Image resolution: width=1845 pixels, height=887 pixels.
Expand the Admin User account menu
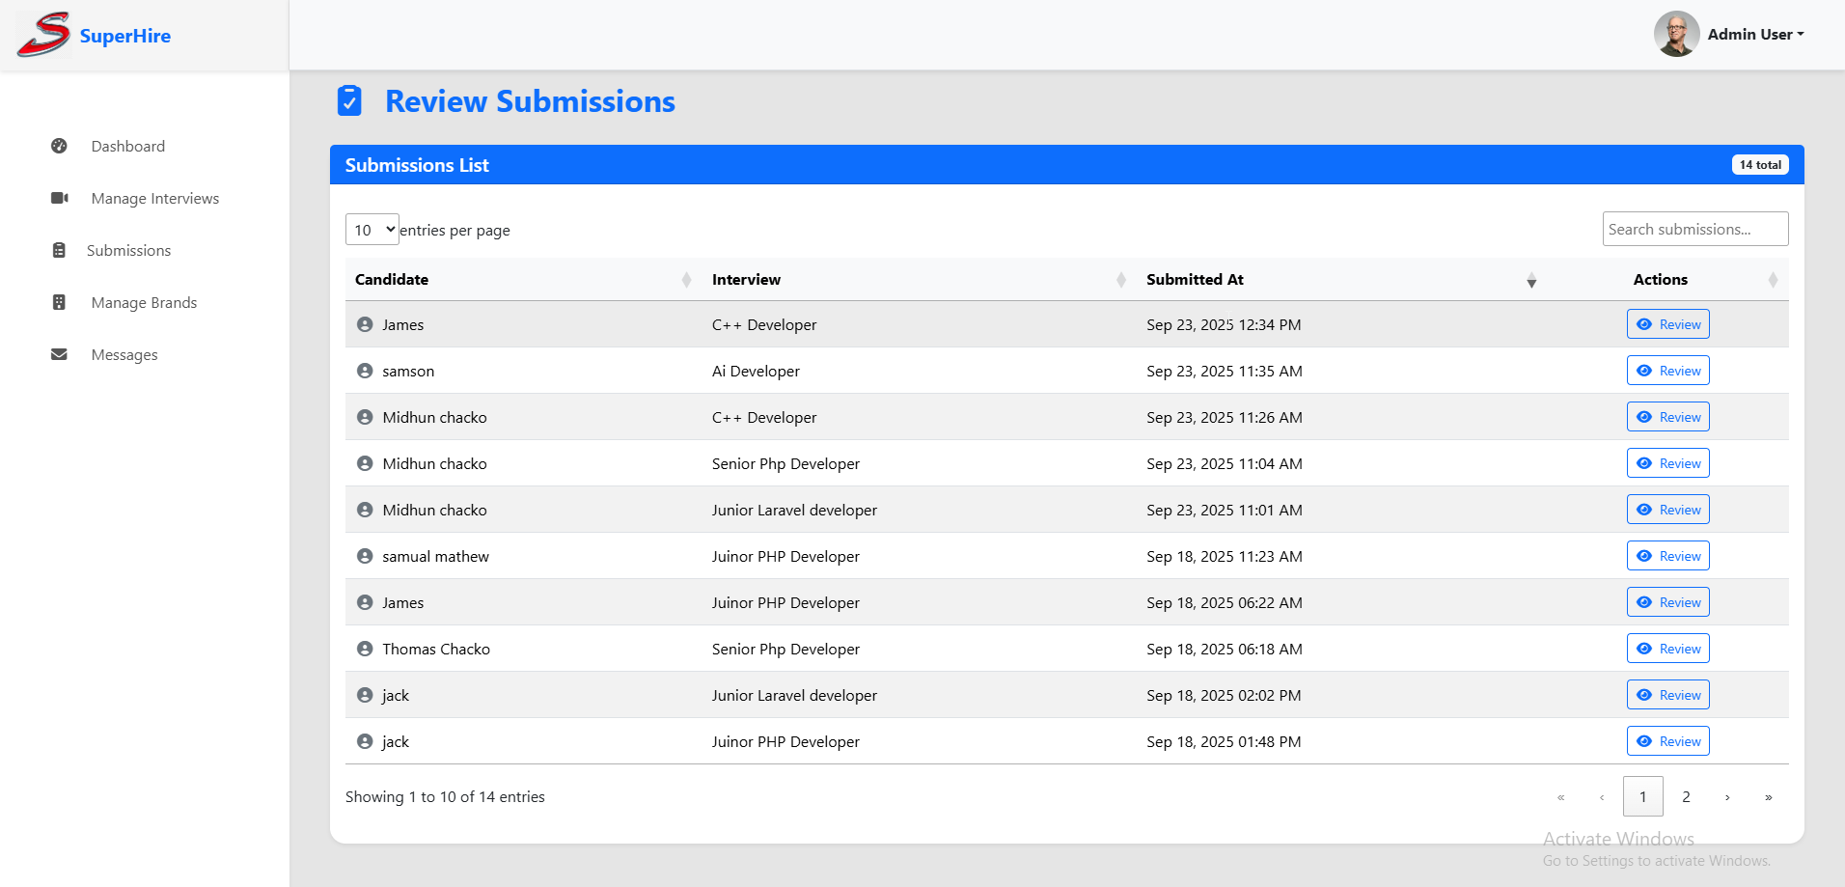coord(1754,34)
